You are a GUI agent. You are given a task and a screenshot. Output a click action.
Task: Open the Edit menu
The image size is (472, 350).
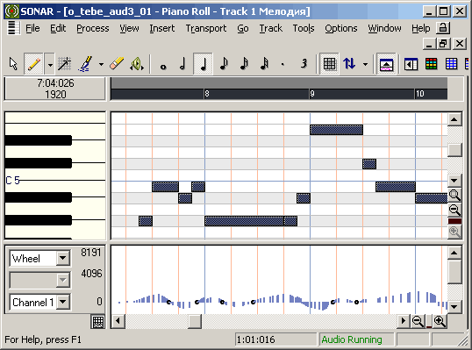tap(58, 28)
